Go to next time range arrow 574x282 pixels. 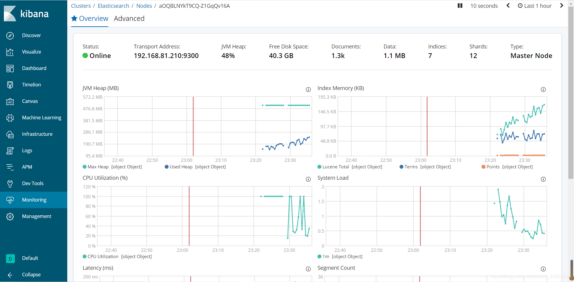coord(561,6)
